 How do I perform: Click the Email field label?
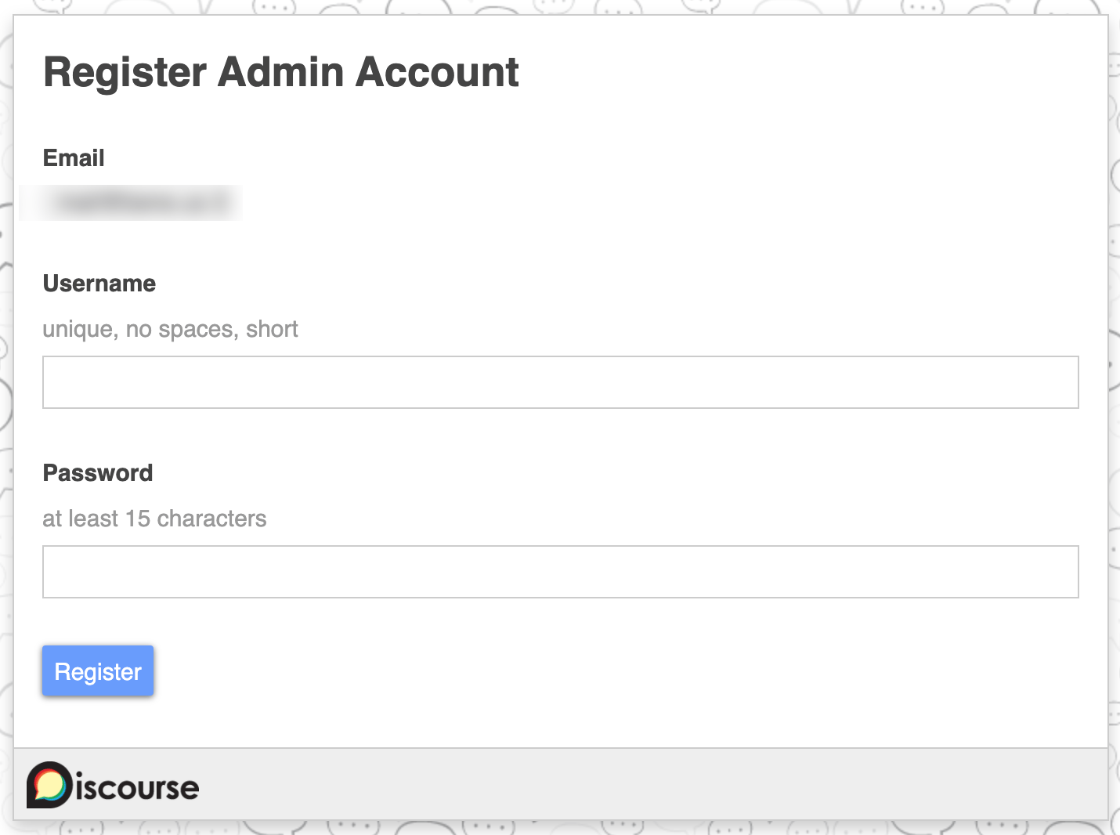pos(74,158)
